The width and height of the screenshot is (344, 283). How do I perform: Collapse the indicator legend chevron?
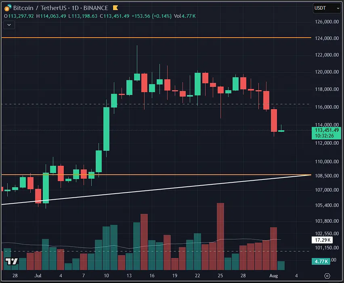pyautogui.click(x=9, y=25)
